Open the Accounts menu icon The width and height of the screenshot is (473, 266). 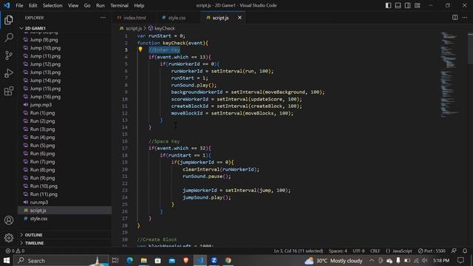tap(9, 220)
